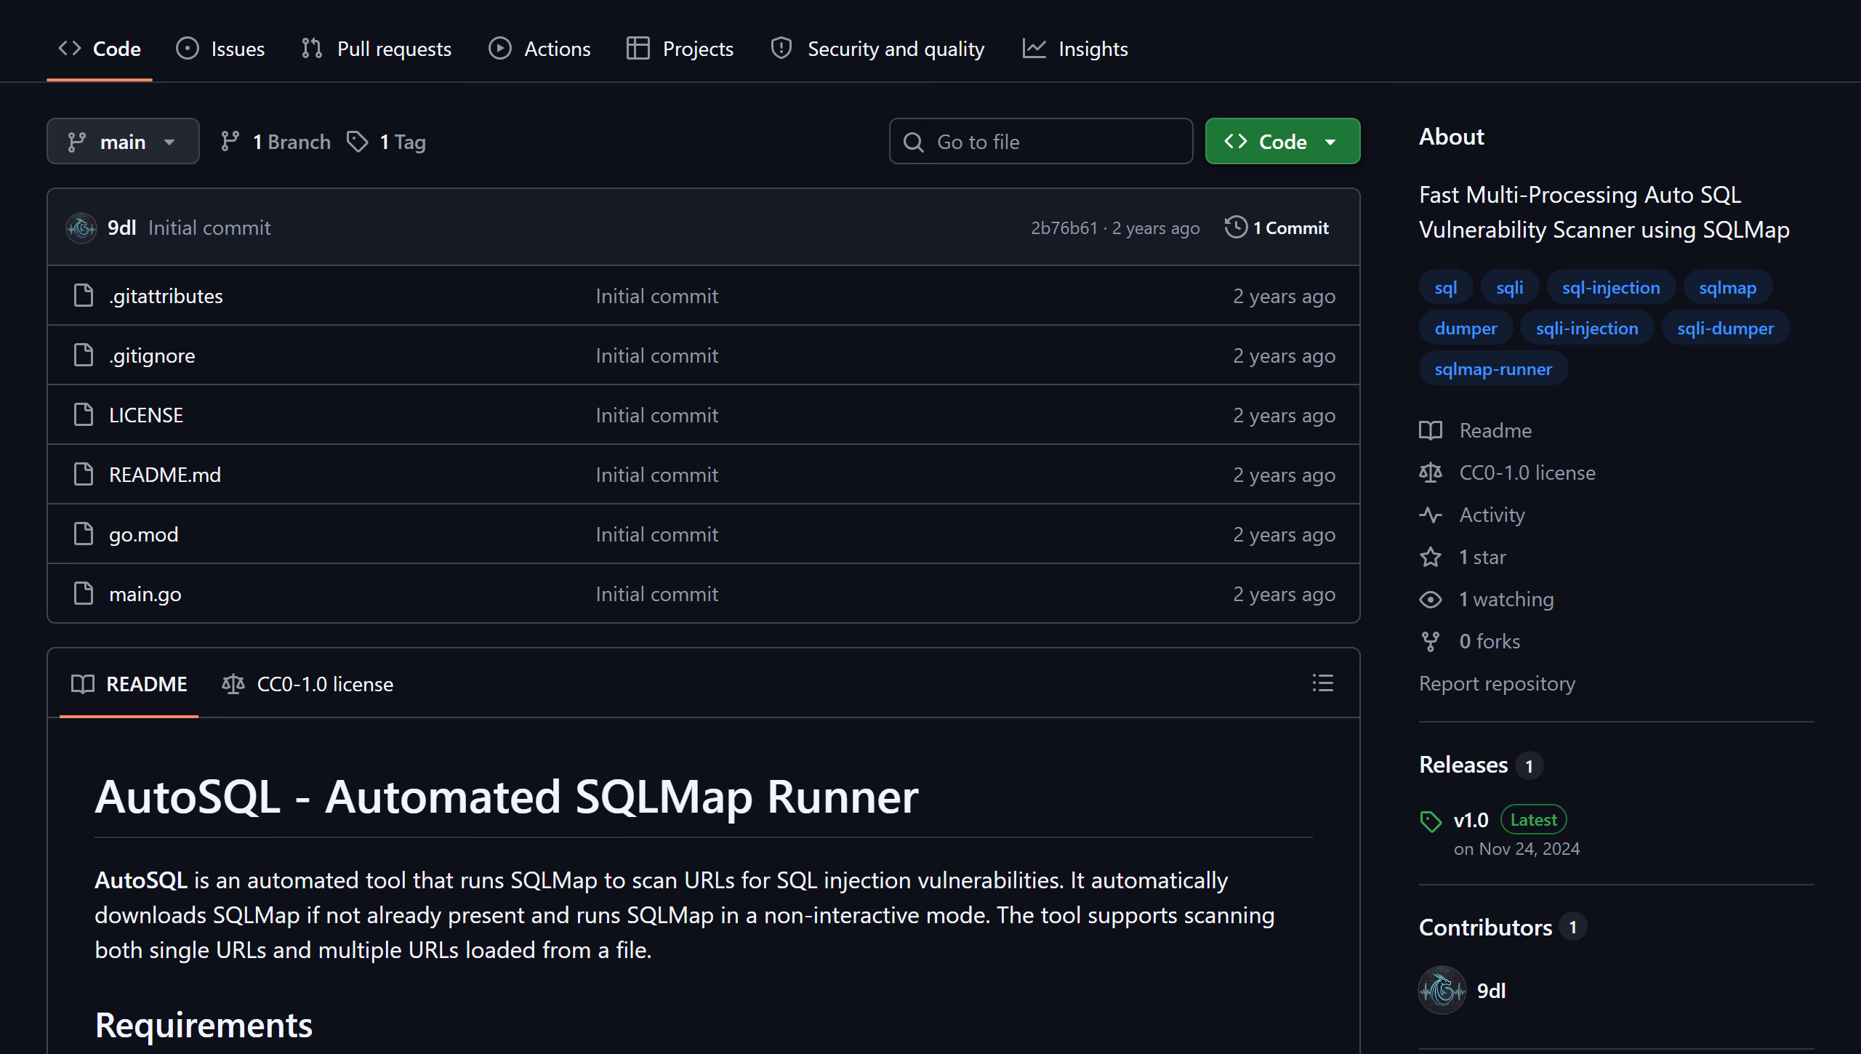The image size is (1861, 1054).
Task: View the 1 Tag link
Action: click(387, 142)
